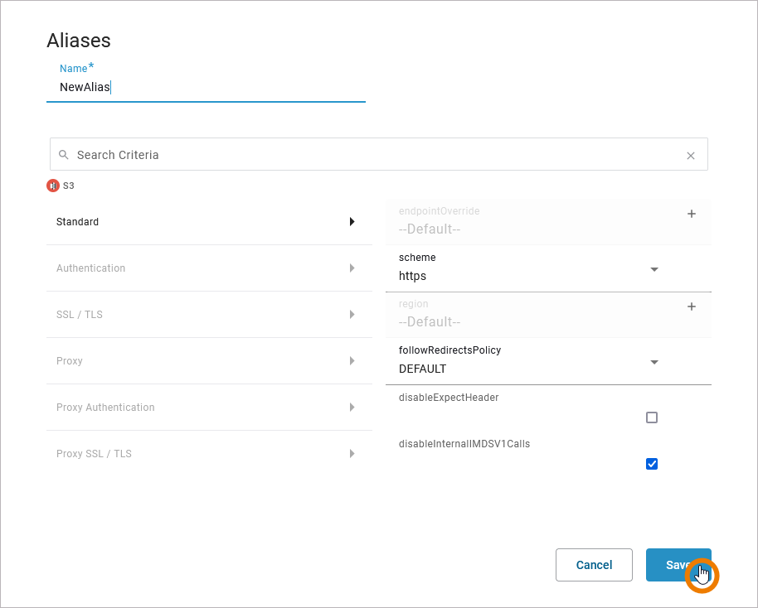Clear the Search Criteria field

690,155
